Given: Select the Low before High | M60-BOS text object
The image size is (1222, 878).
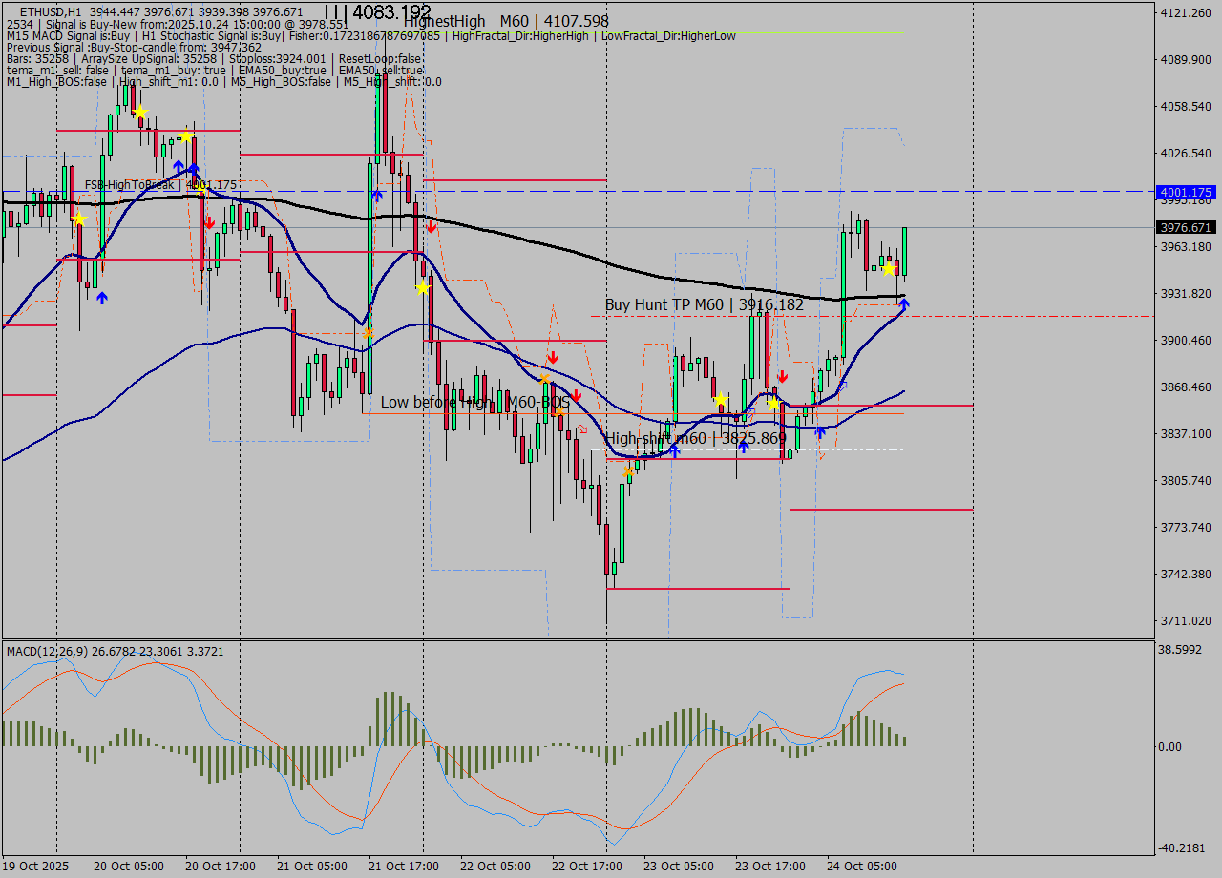Looking at the screenshot, I should [474, 403].
